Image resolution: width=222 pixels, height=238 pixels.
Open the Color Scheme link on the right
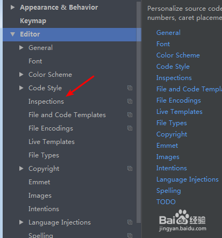(178, 55)
